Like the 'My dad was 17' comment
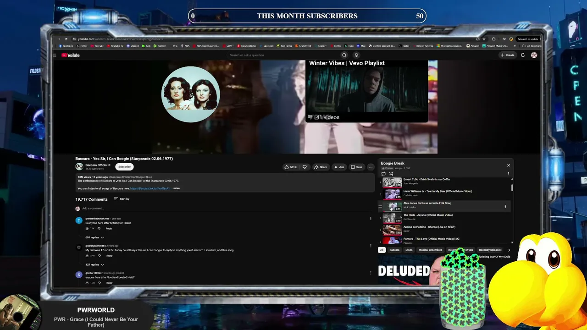 (x=87, y=255)
